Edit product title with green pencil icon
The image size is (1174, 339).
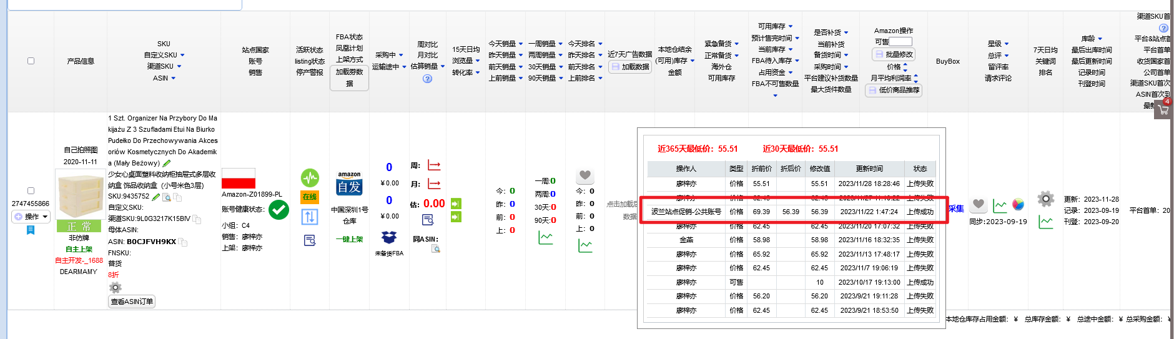point(167,163)
